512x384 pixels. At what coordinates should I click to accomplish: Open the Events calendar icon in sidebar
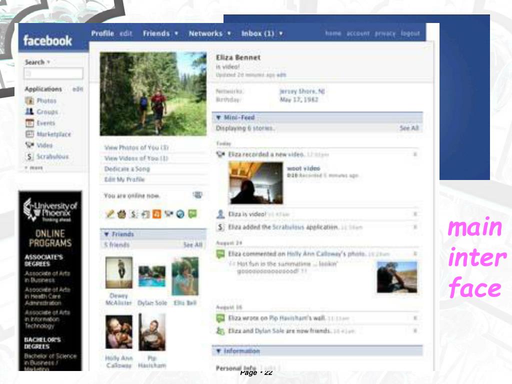tap(29, 123)
